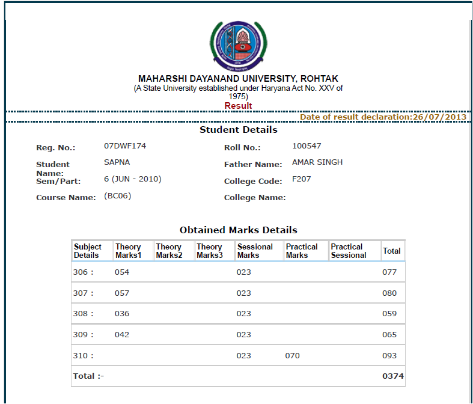Click the Roll No. label
Viewport: 473px width, 404px height.
coord(242,147)
